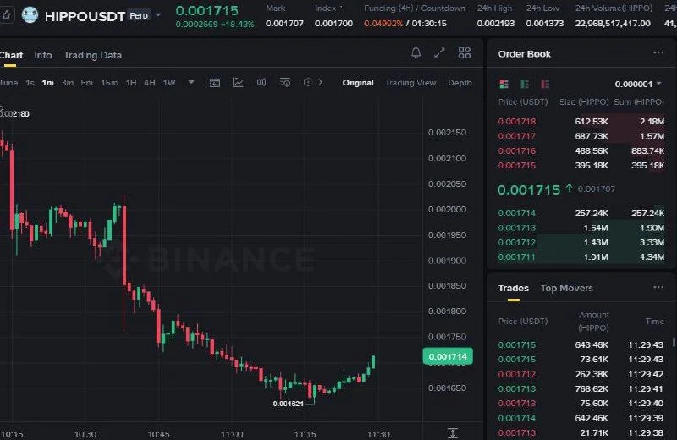Click the trades list scrollbar
Screen dimensions: 677x440
pos(674,342)
